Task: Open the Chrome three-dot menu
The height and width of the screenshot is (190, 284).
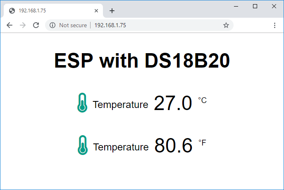Action: [x=275, y=25]
